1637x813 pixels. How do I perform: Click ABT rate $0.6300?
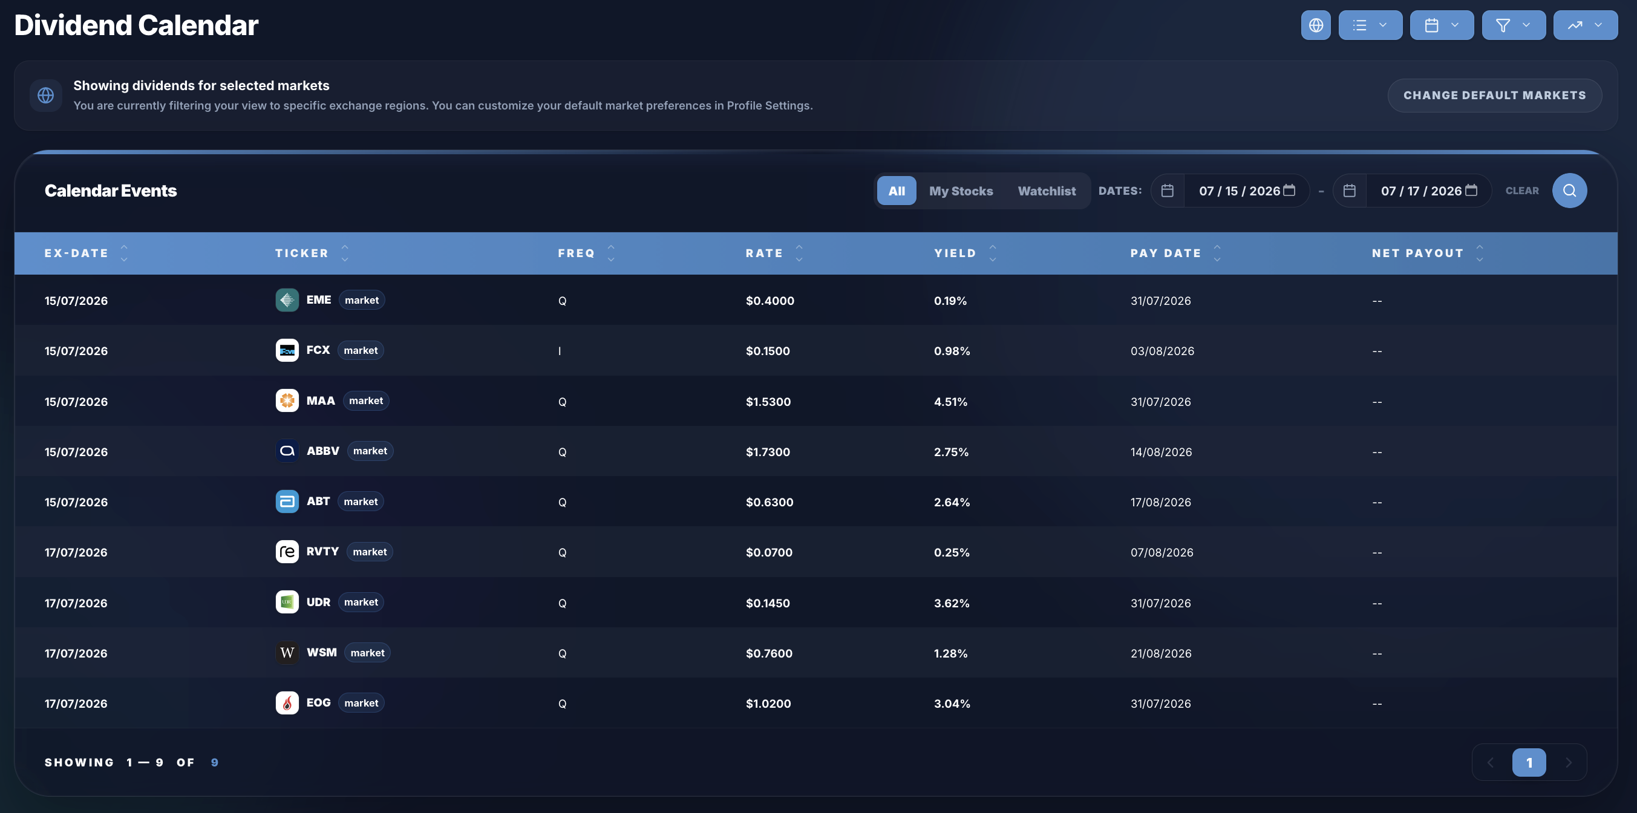click(769, 502)
